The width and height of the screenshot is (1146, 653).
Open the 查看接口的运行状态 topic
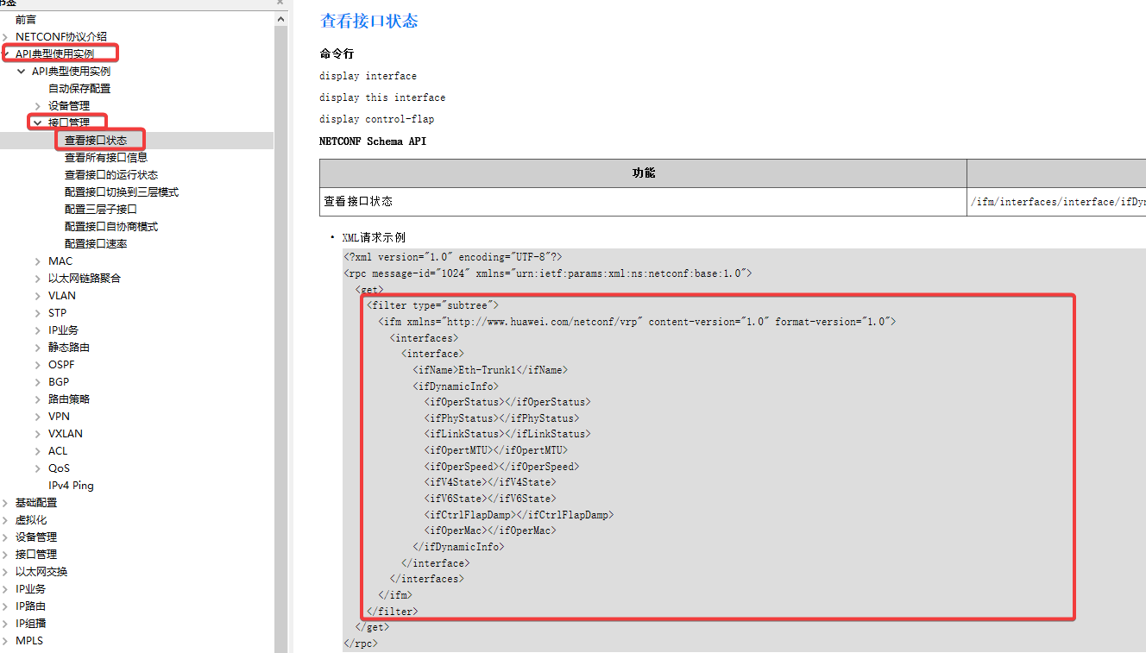111,174
